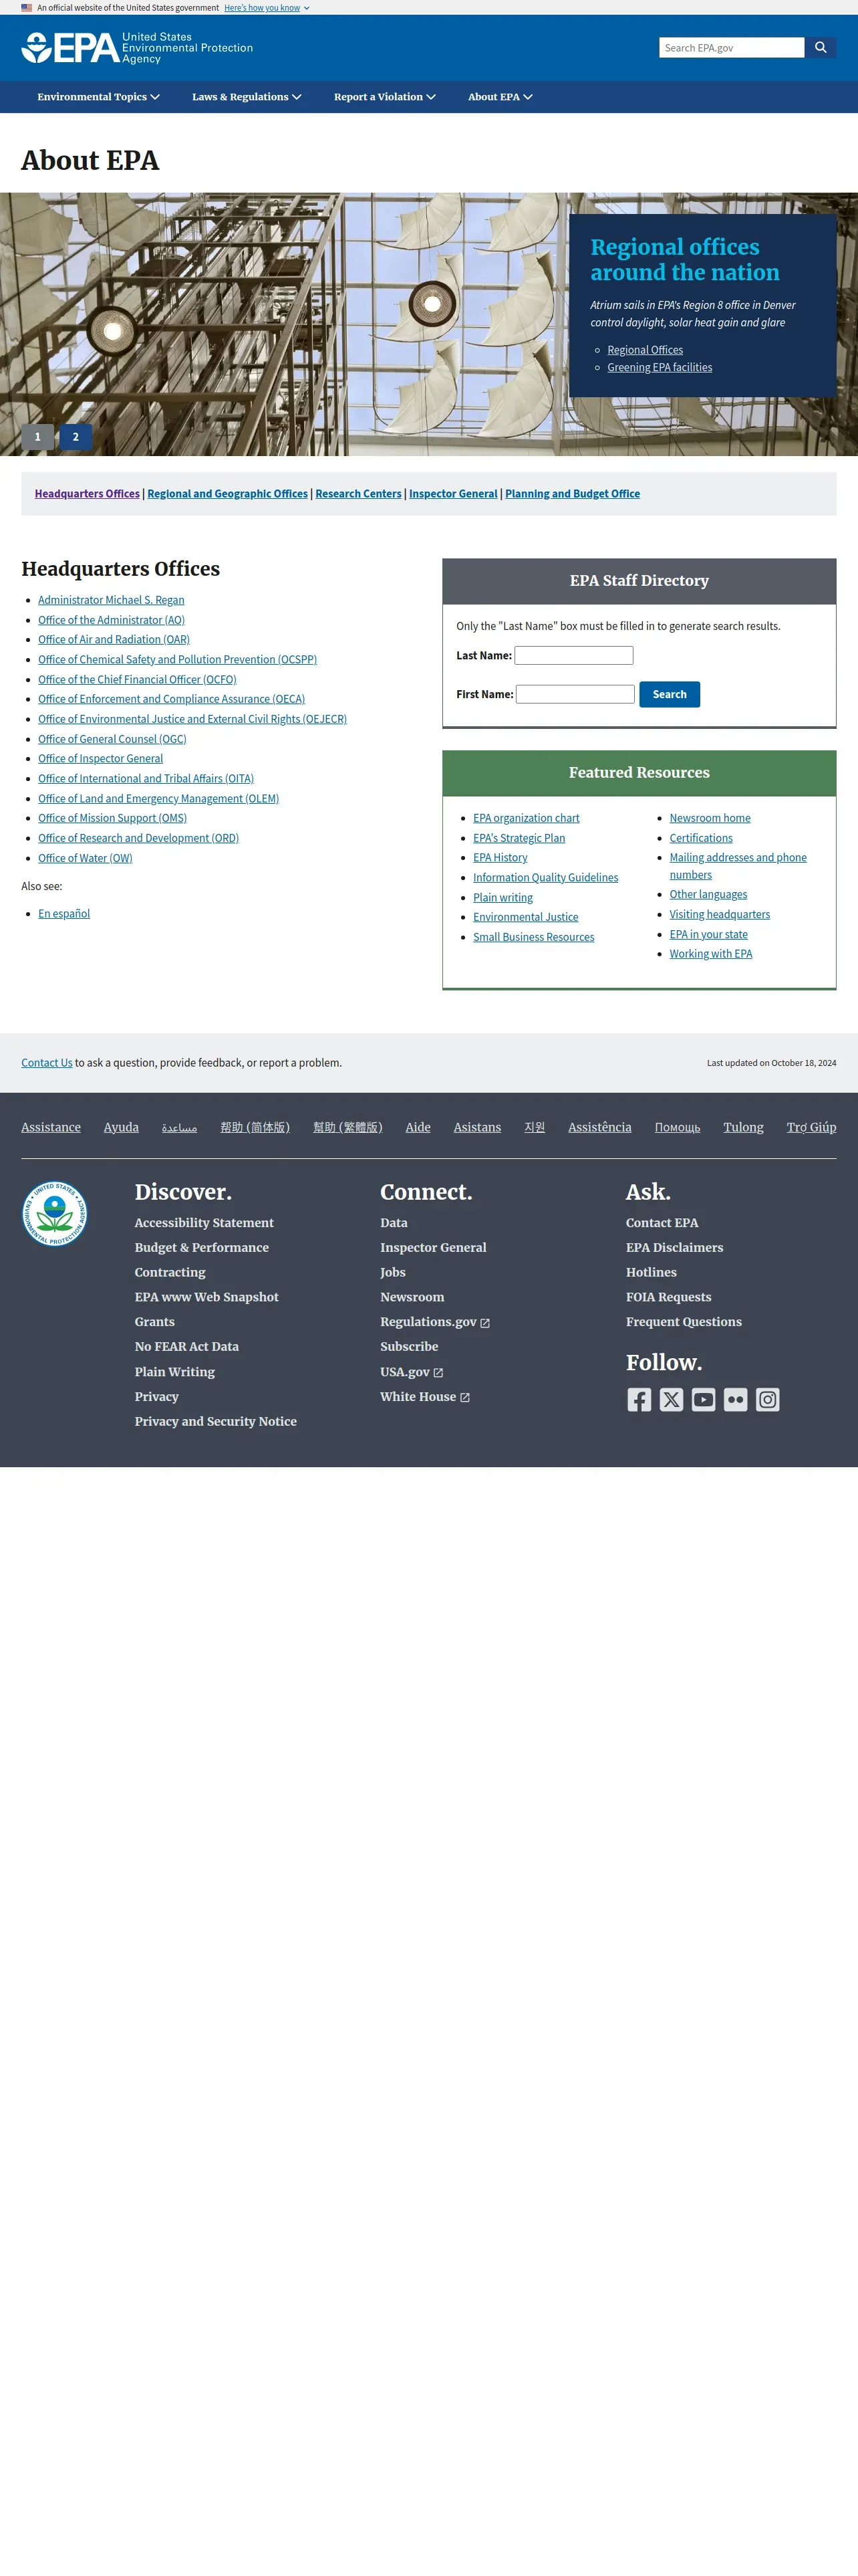Viewport: 858px width, 2576px height.
Task: Open Report a Violation menu
Action: pos(384,97)
